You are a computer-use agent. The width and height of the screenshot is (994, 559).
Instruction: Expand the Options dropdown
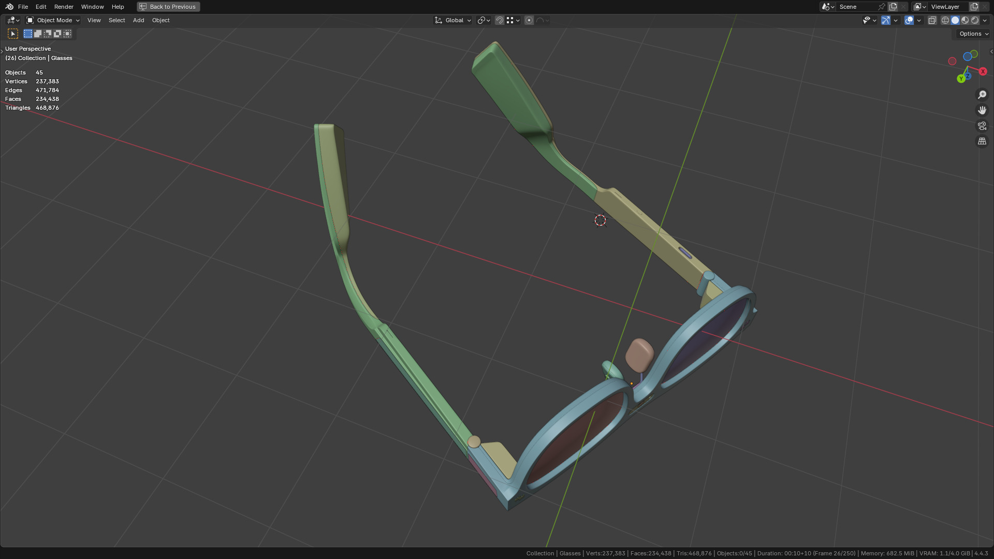tap(973, 34)
